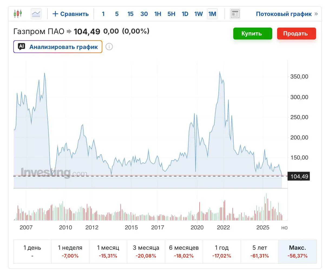Select the 1 год period tab
Viewport: 328px width, 270px height.
point(222,251)
